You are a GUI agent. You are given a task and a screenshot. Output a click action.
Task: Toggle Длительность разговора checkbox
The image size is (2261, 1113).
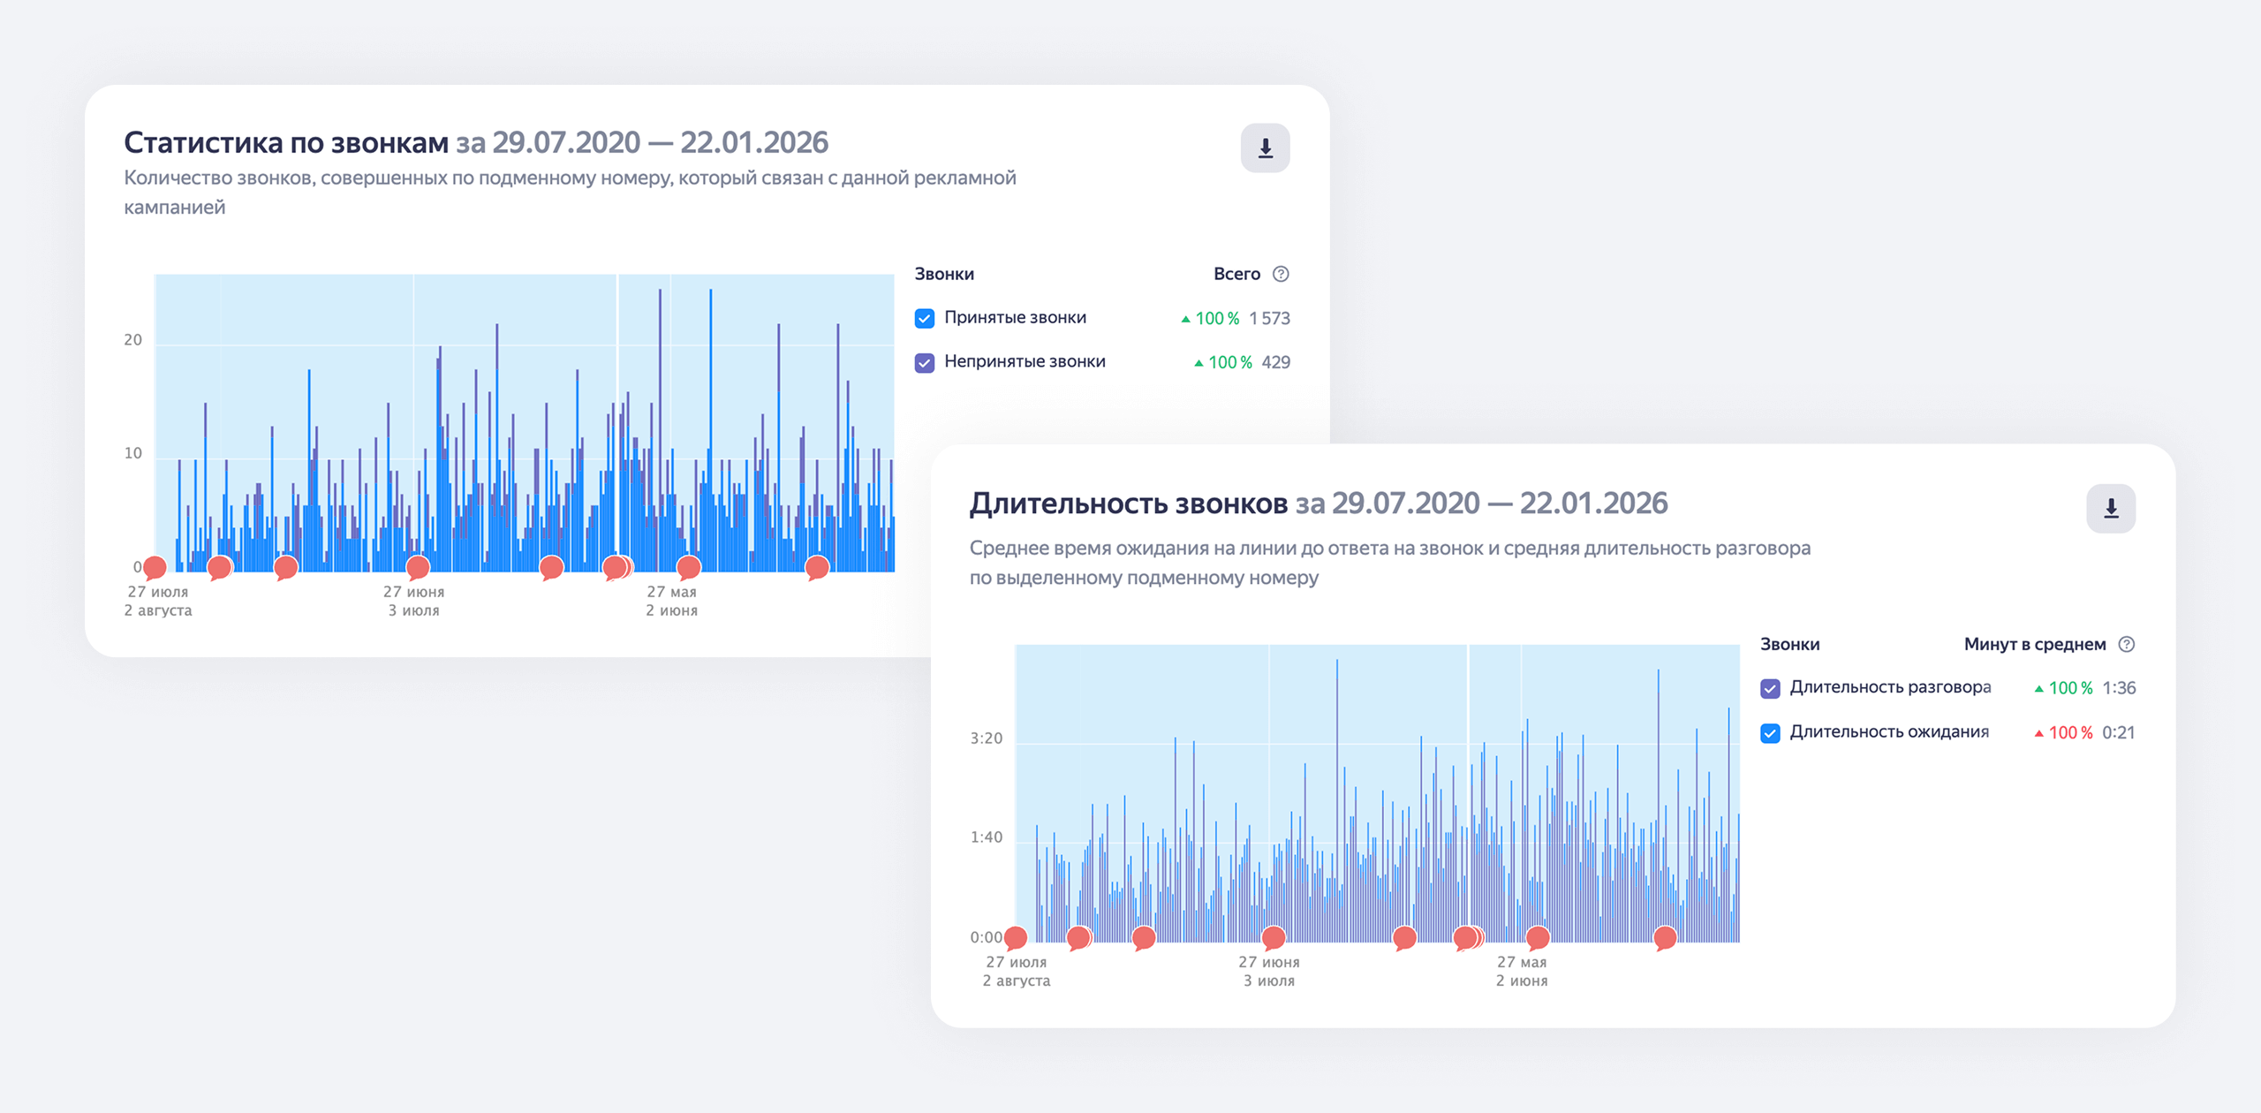1770,688
